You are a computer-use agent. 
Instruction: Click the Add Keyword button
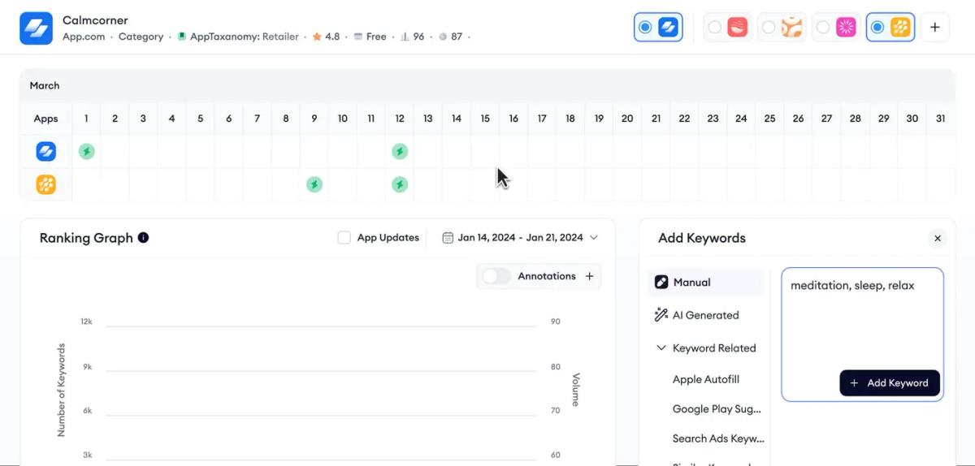(x=890, y=383)
